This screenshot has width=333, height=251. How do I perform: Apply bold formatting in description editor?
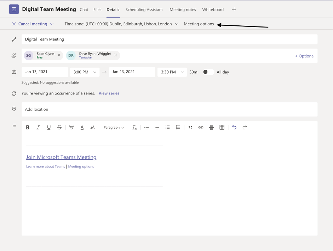click(x=28, y=127)
